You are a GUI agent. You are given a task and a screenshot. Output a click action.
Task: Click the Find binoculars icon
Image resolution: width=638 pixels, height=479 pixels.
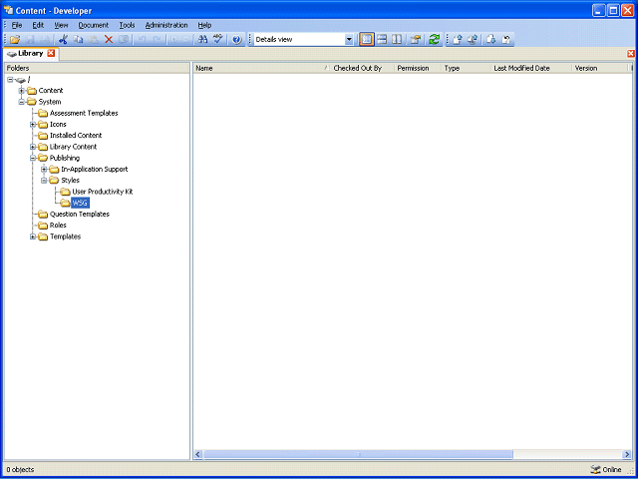(x=202, y=40)
